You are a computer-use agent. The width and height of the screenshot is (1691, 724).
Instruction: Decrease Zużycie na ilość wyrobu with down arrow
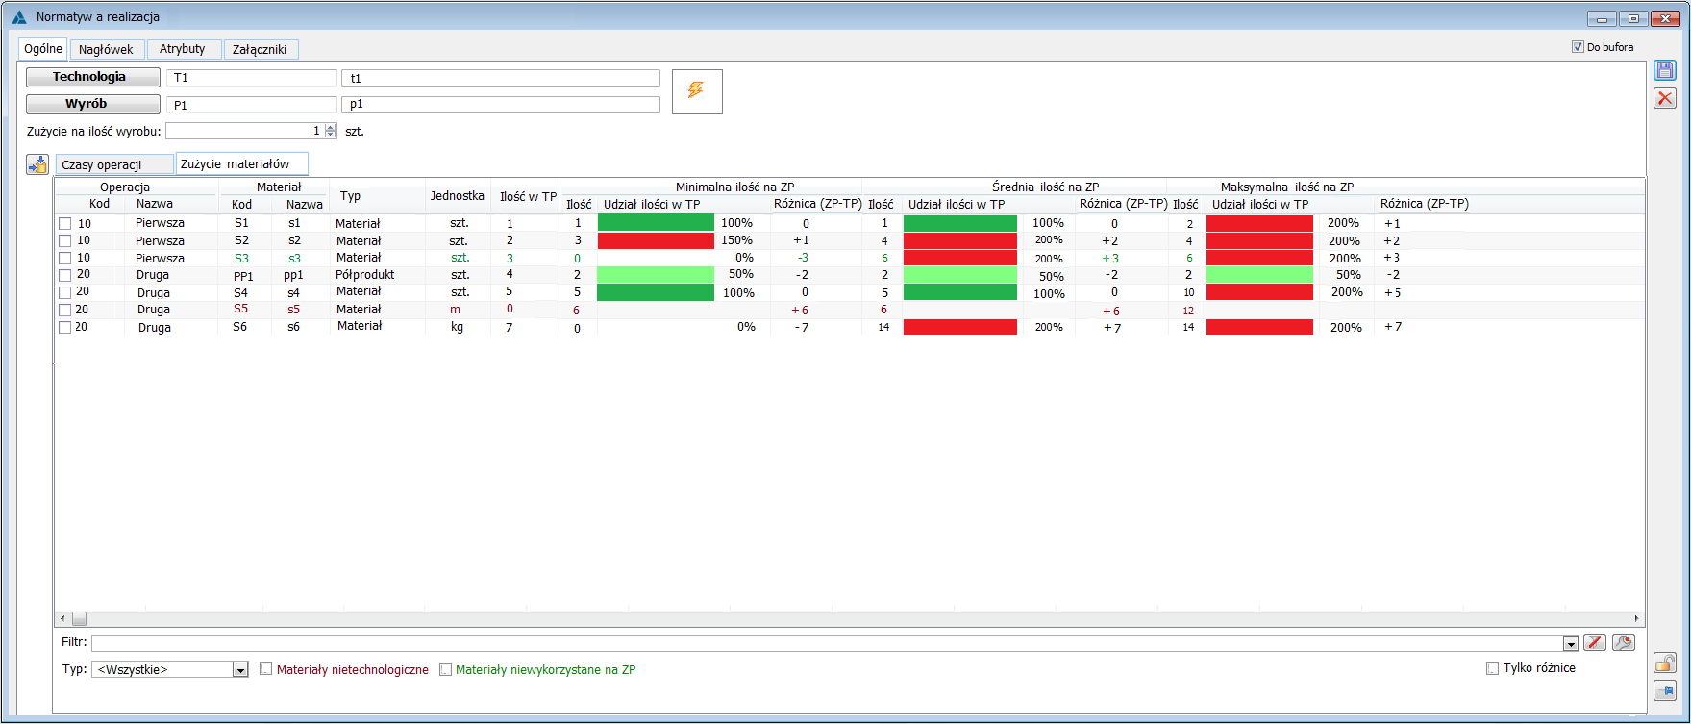[331, 135]
